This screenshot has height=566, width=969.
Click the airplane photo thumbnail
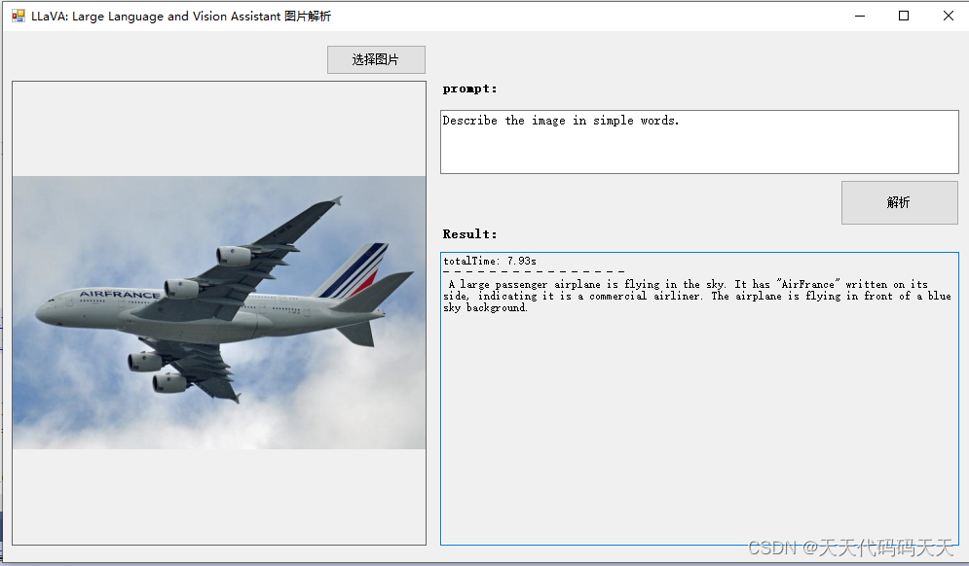pos(218,311)
